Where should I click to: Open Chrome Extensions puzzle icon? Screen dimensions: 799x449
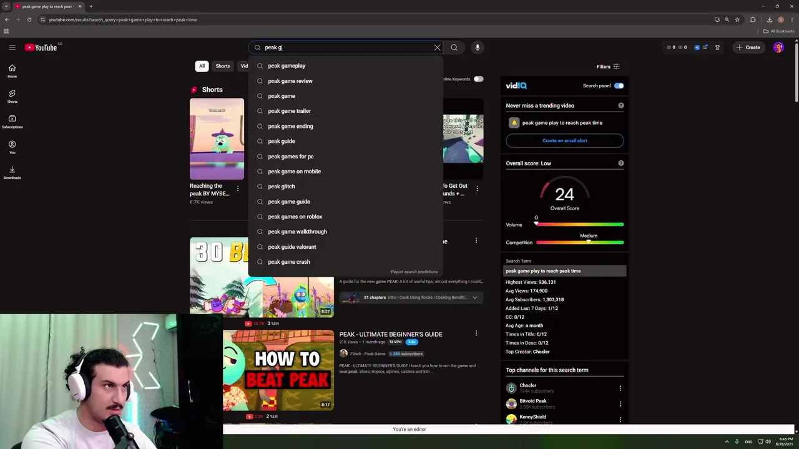pyautogui.click(x=753, y=19)
